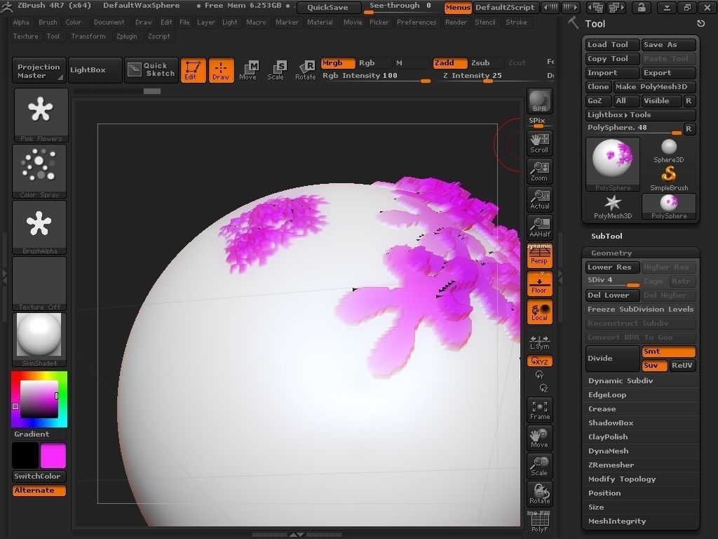Toggle the Alternate color button
Image resolution: width=718 pixels, height=539 pixels.
(x=39, y=490)
